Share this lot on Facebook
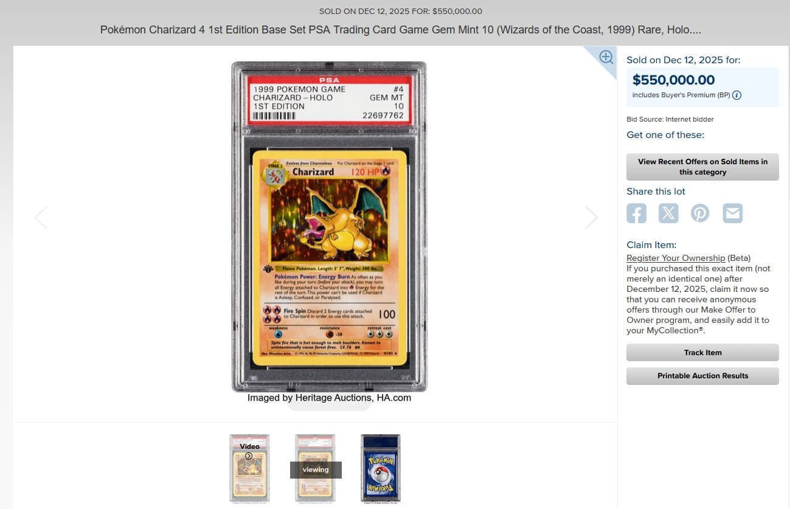Screen dimensions: 790x509 pyautogui.click(x=636, y=213)
